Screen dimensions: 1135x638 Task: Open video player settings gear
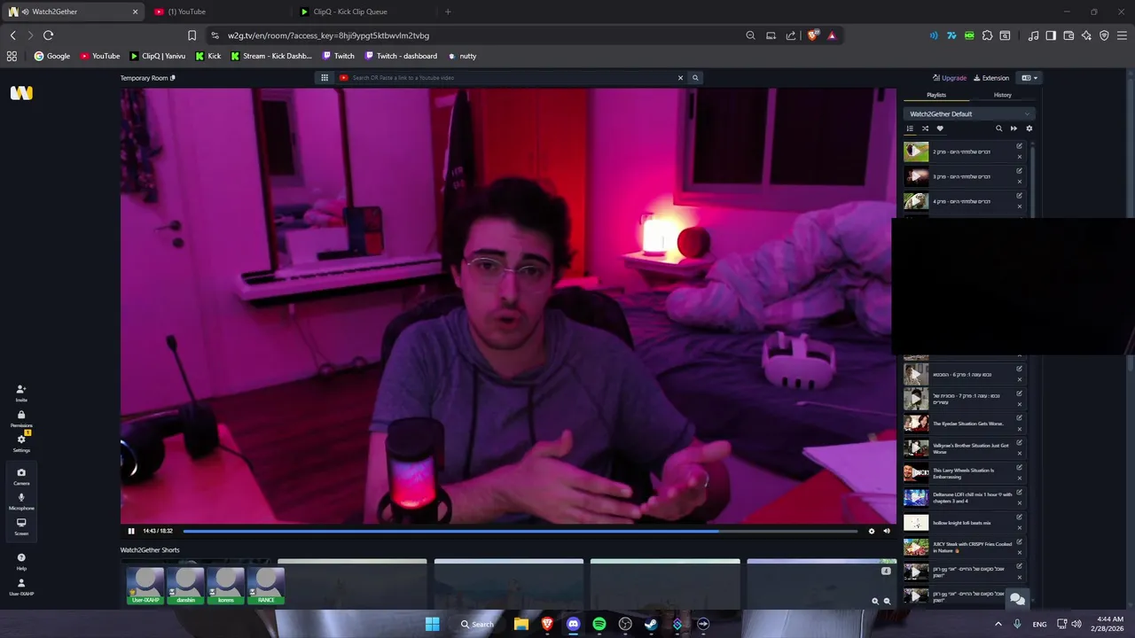coord(871,531)
